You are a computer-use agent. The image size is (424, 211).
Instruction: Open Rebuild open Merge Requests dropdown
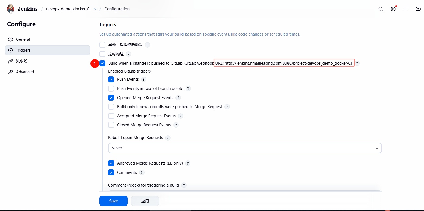point(245,148)
